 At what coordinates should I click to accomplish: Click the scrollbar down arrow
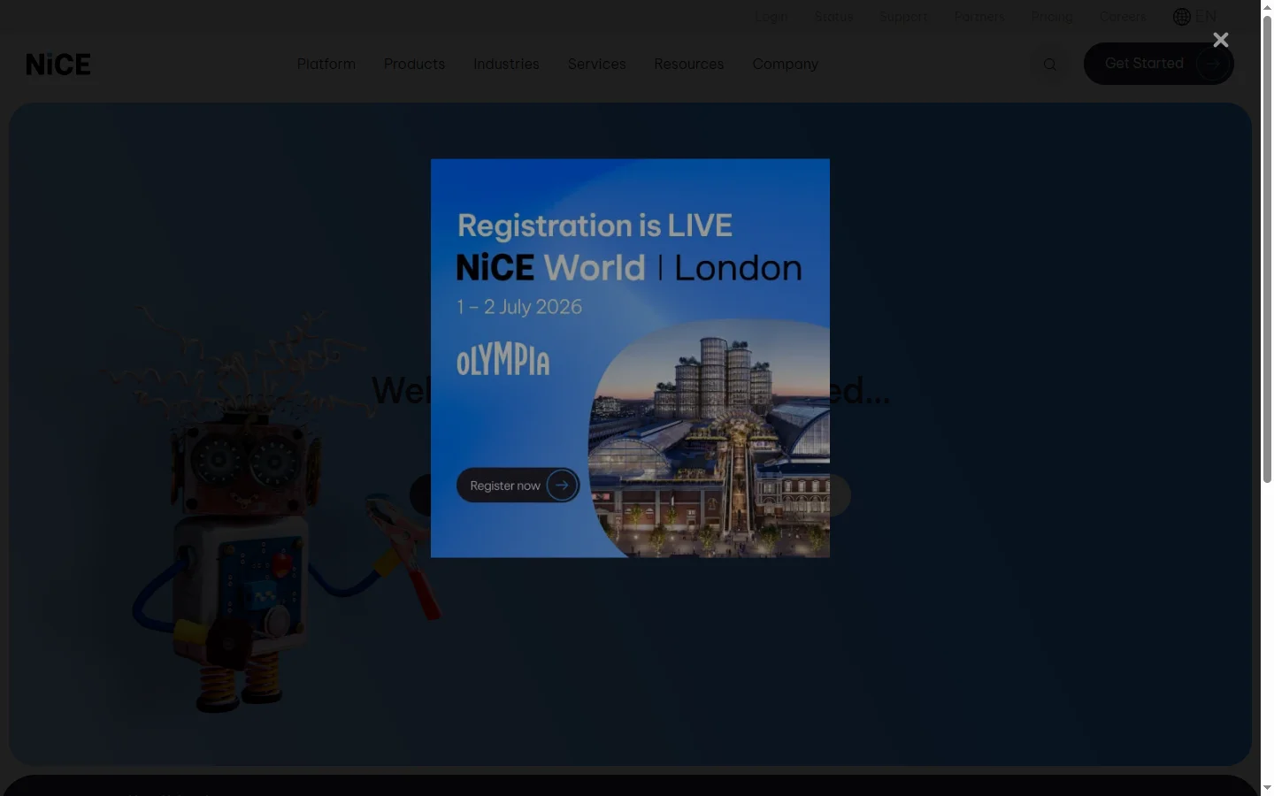pyautogui.click(x=1267, y=787)
